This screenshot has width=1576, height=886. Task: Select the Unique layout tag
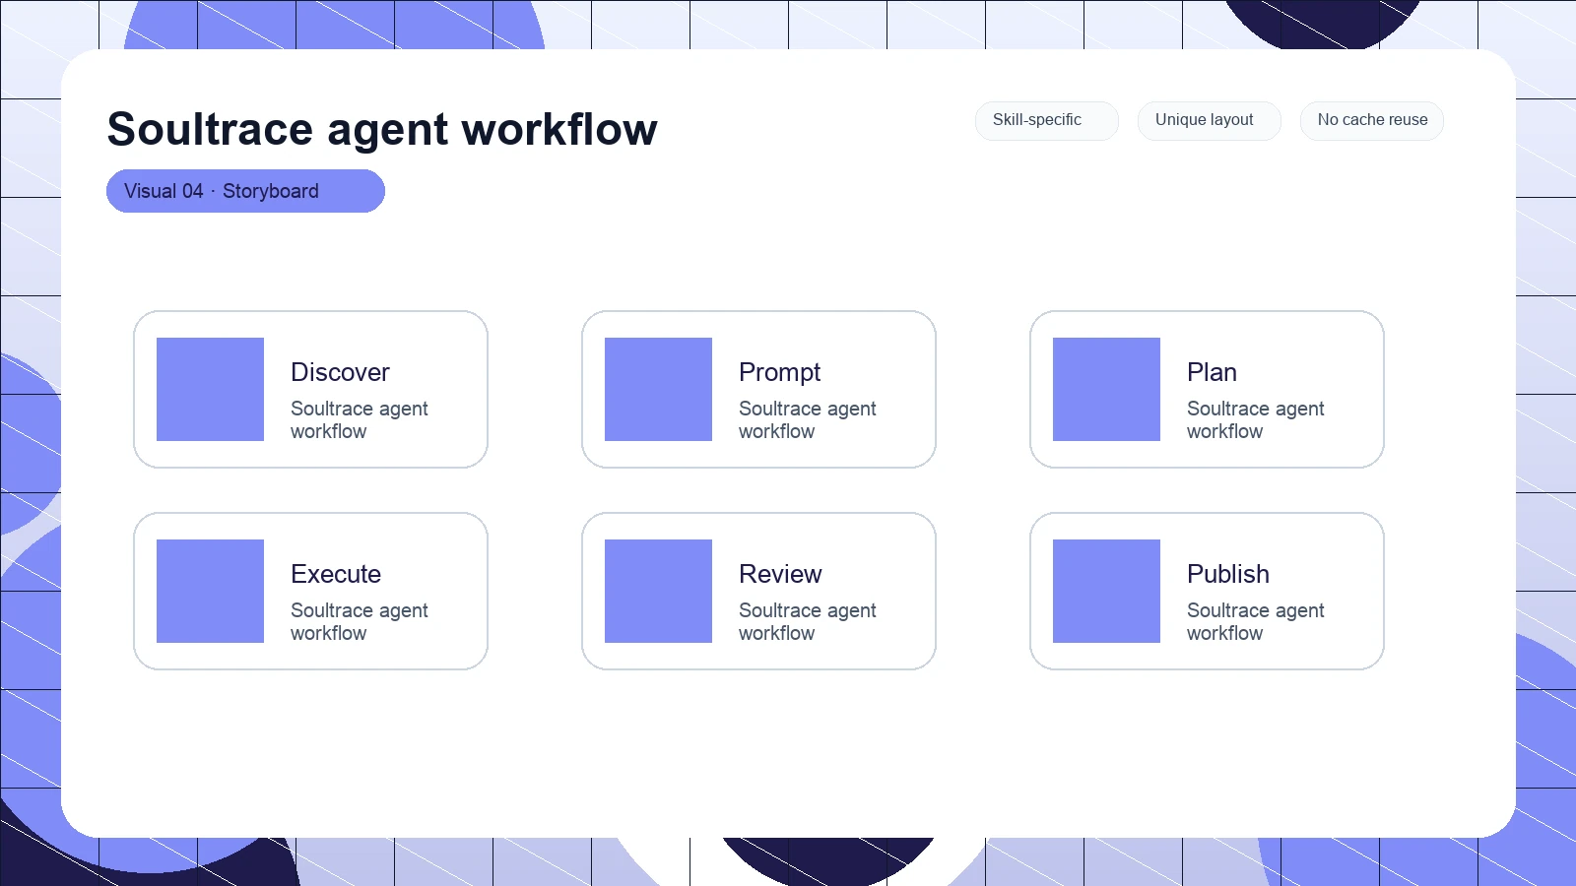coord(1210,120)
